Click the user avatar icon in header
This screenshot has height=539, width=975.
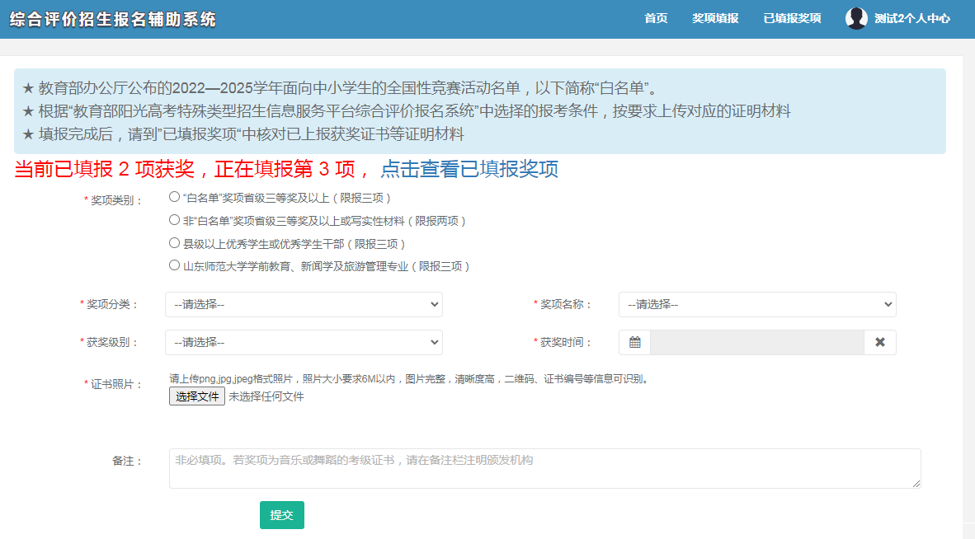coord(856,18)
